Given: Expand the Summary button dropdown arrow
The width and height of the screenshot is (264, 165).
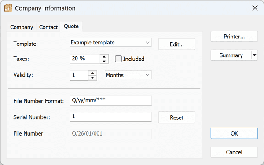Looking at the screenshot, I should (x=254, y=55).
